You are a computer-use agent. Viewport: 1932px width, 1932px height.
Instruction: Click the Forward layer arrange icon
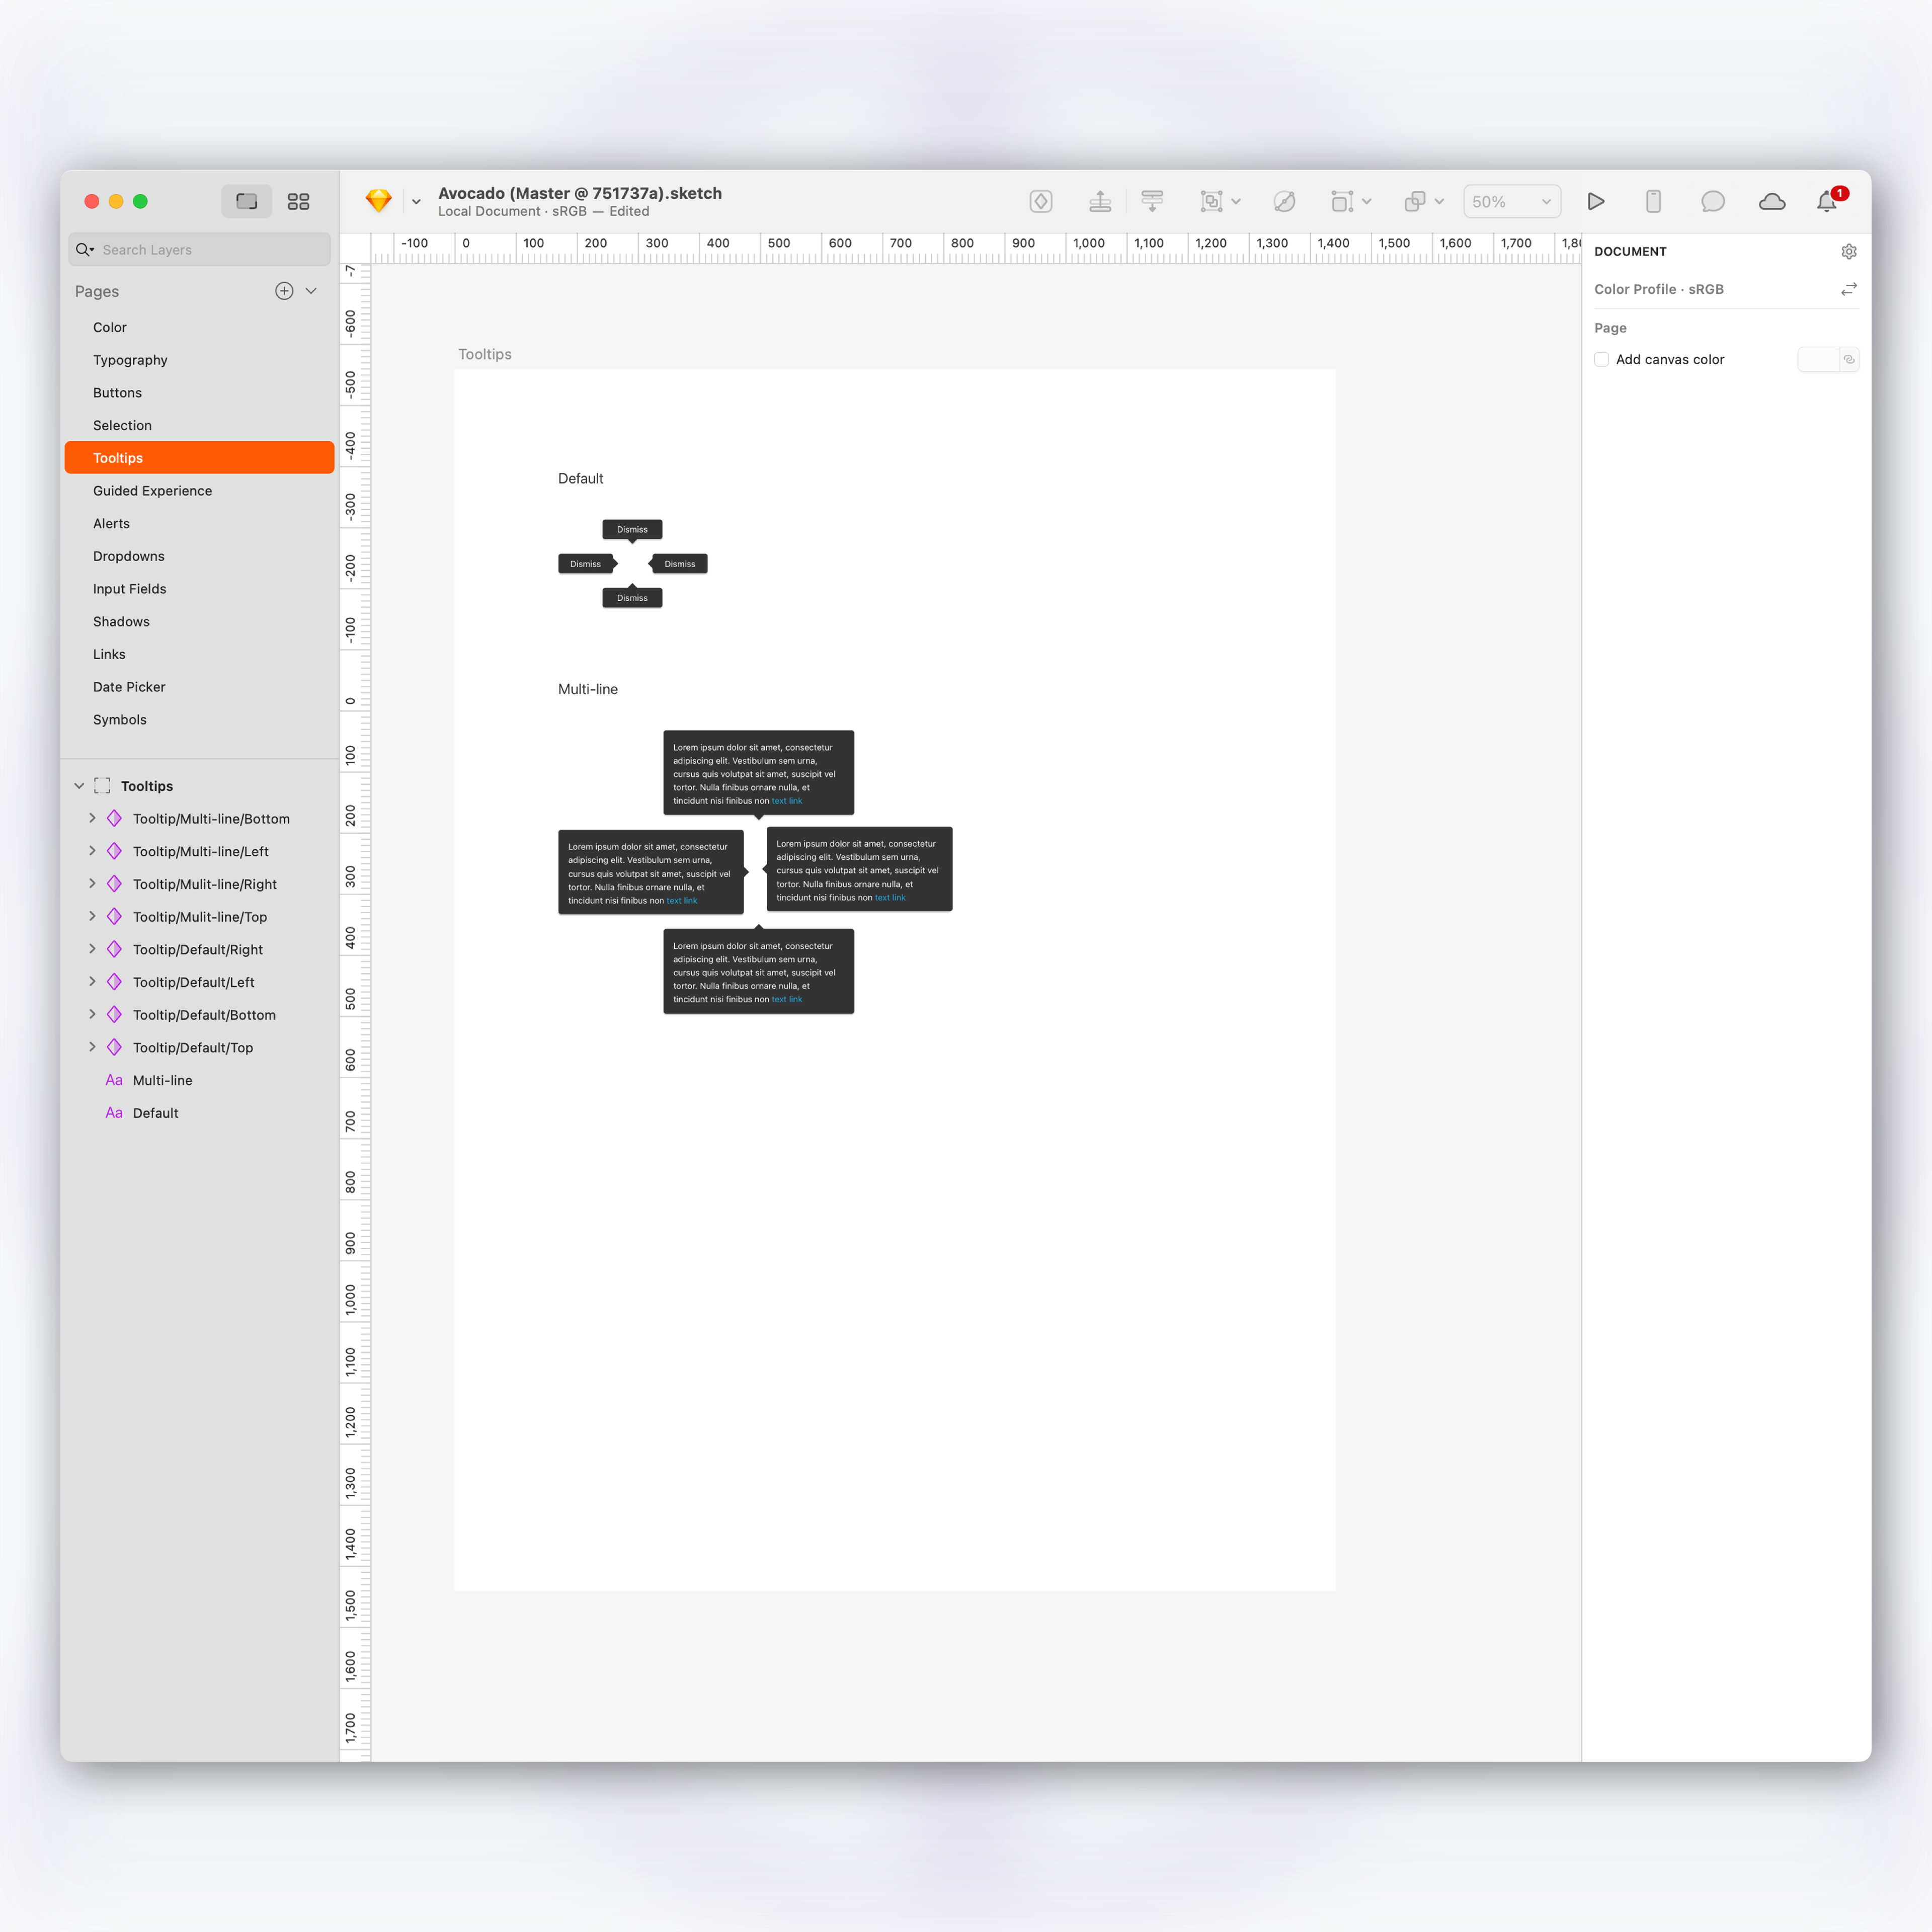[1100, 202]
